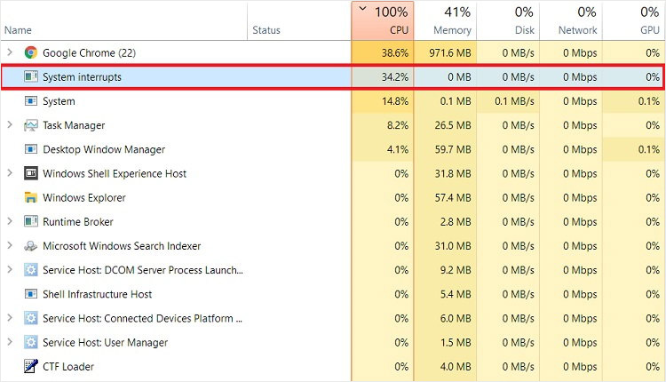Click the Windows Shell Experience Host icon
The image size is (666, 382).
31,173
